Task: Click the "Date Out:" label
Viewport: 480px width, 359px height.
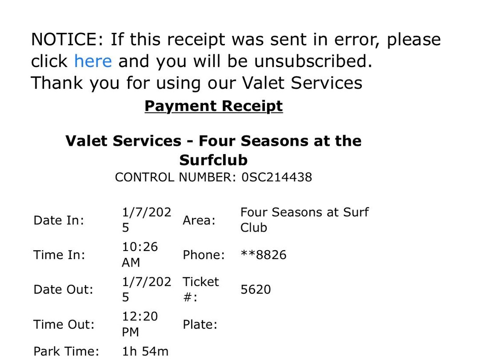Action: tap(63, 290)
